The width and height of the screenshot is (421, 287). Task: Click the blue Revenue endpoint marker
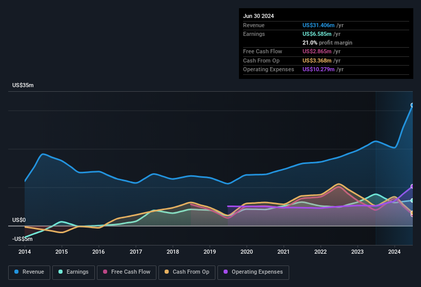[x=412, y=105]
